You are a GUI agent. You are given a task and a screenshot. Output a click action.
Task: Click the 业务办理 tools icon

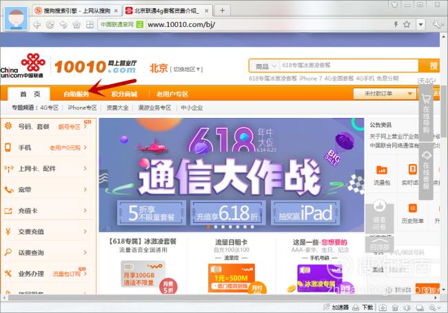[8, 274]
